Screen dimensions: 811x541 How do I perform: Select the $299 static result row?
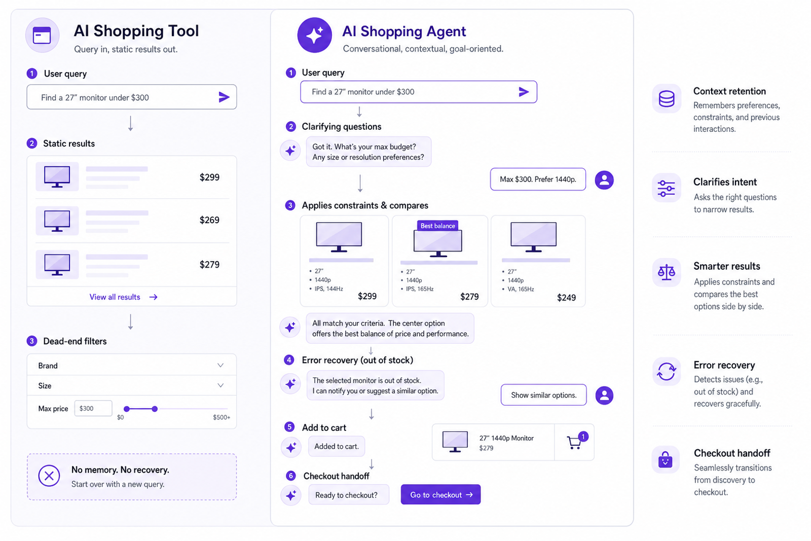(131, 177)
